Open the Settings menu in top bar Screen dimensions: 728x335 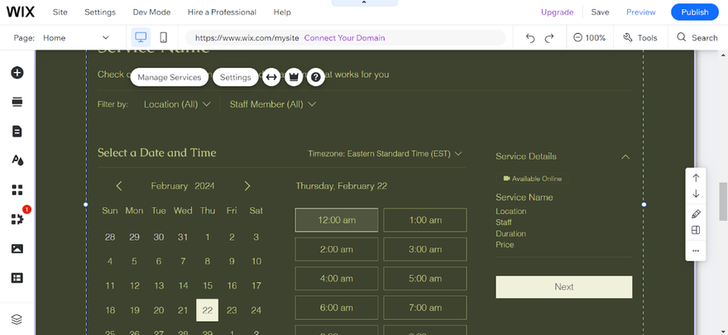click(100, 12)
